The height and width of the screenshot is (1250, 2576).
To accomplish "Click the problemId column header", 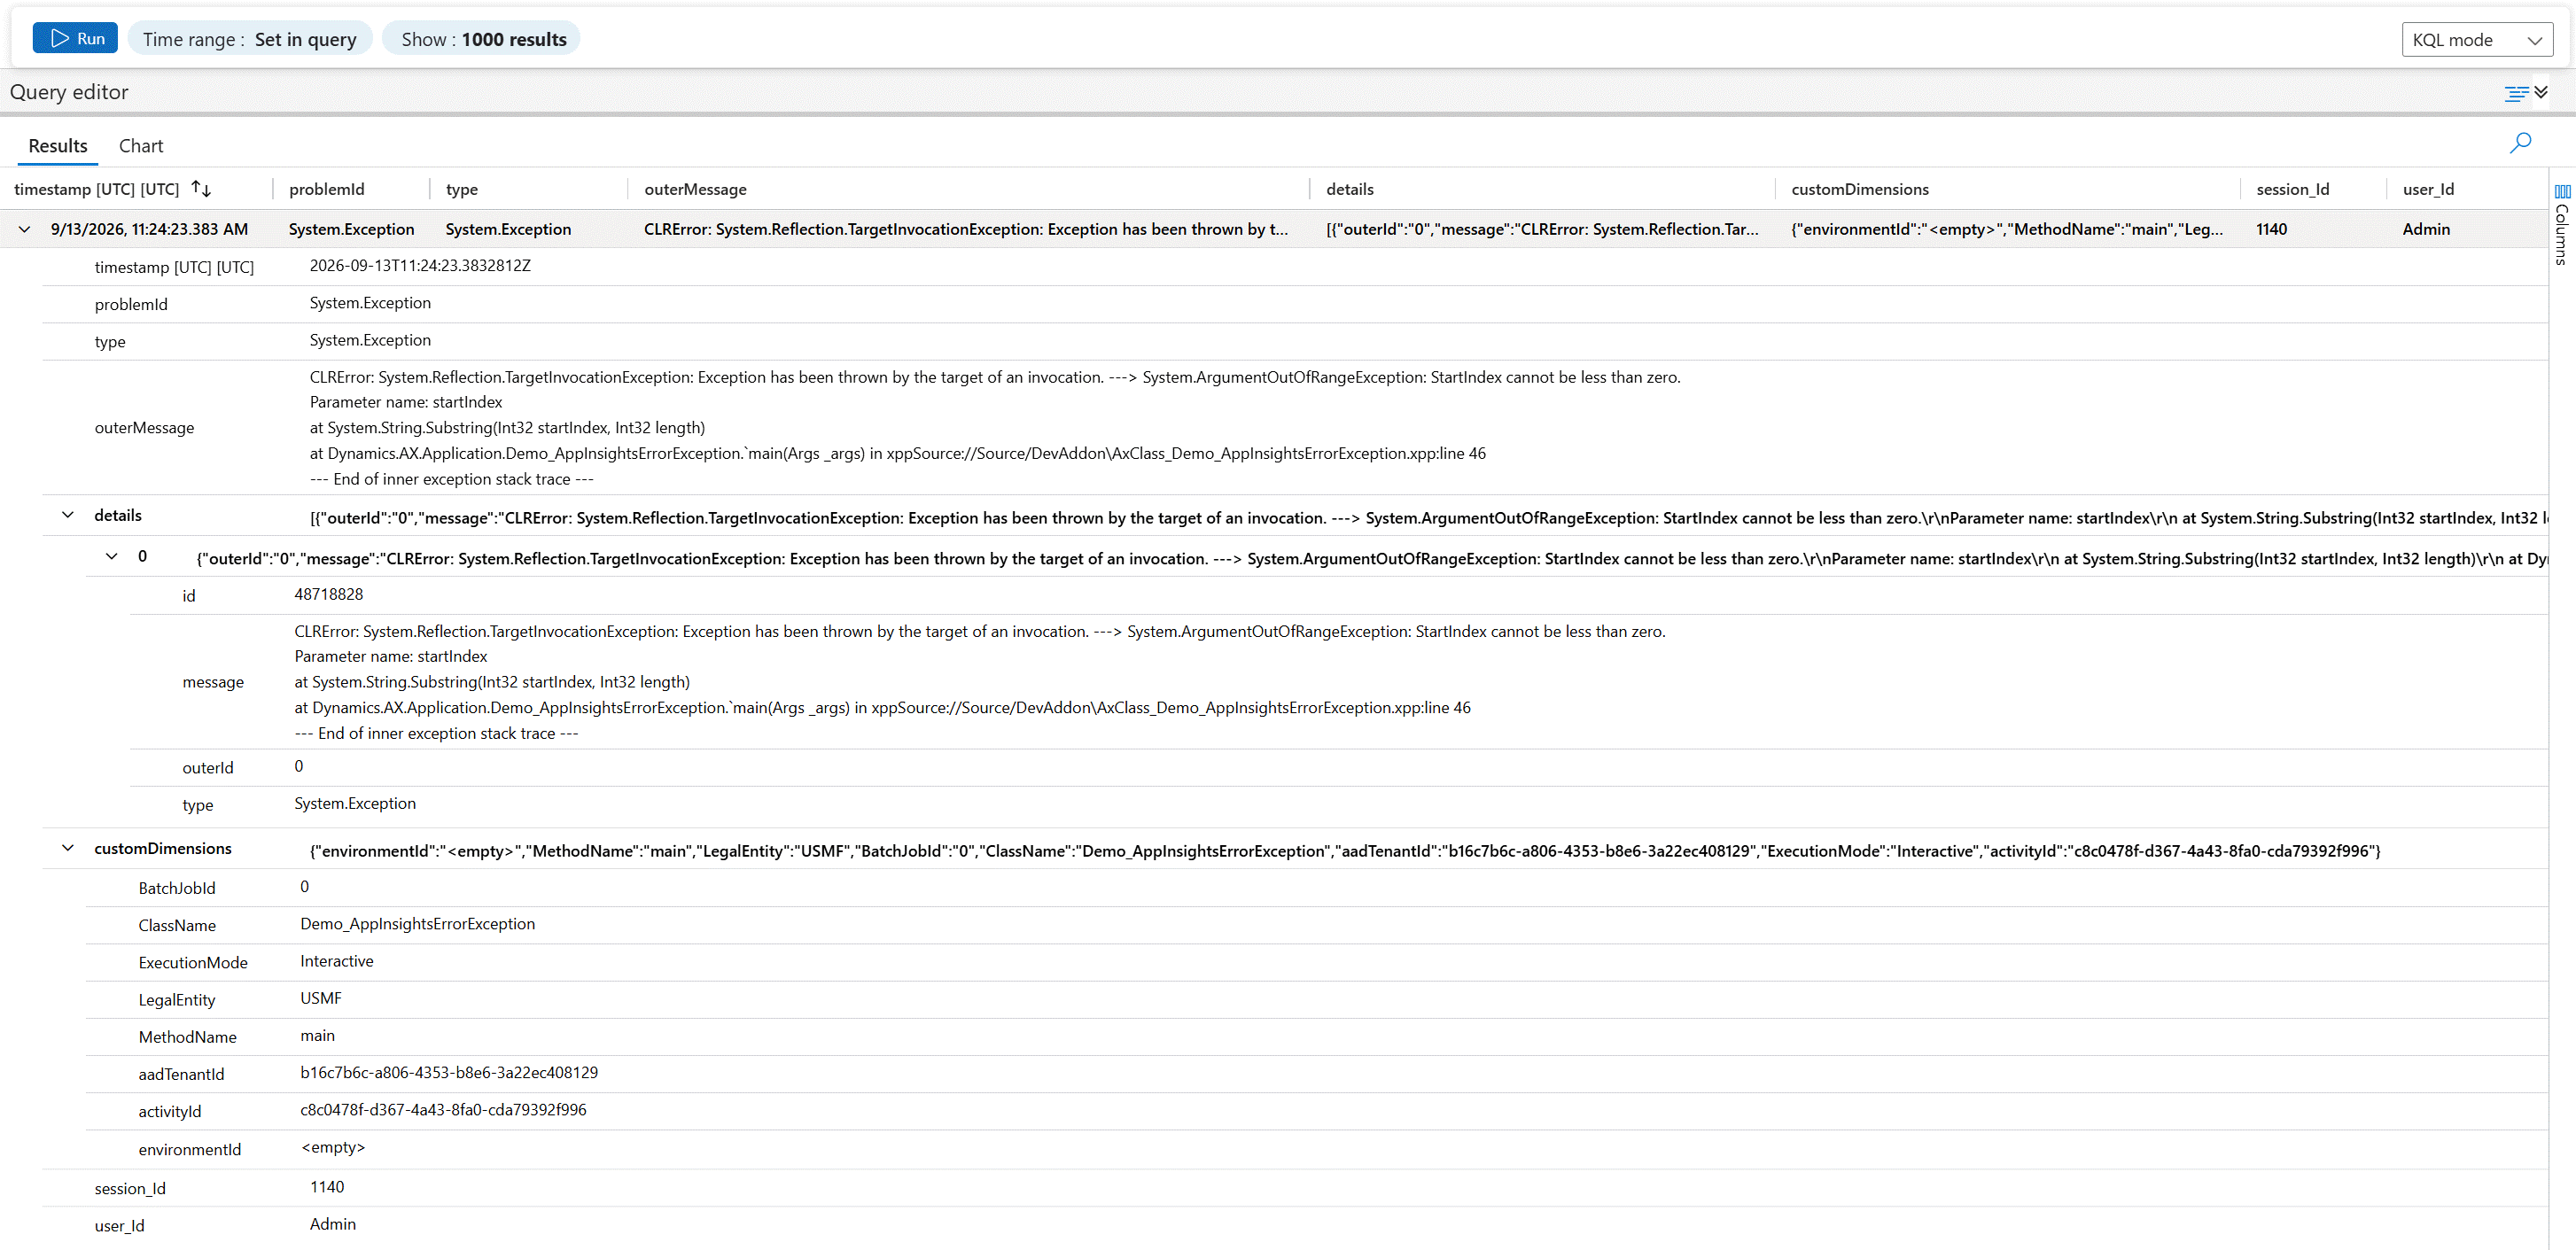I will coord(326,189).
